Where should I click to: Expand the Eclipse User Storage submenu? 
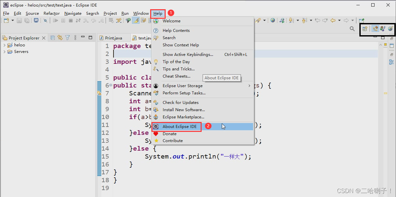(x=203, y=86)
